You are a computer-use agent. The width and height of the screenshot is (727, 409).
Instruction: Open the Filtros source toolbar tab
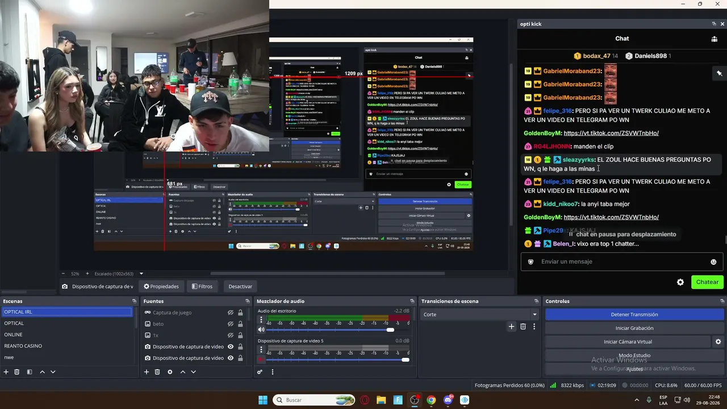[202, 286]
